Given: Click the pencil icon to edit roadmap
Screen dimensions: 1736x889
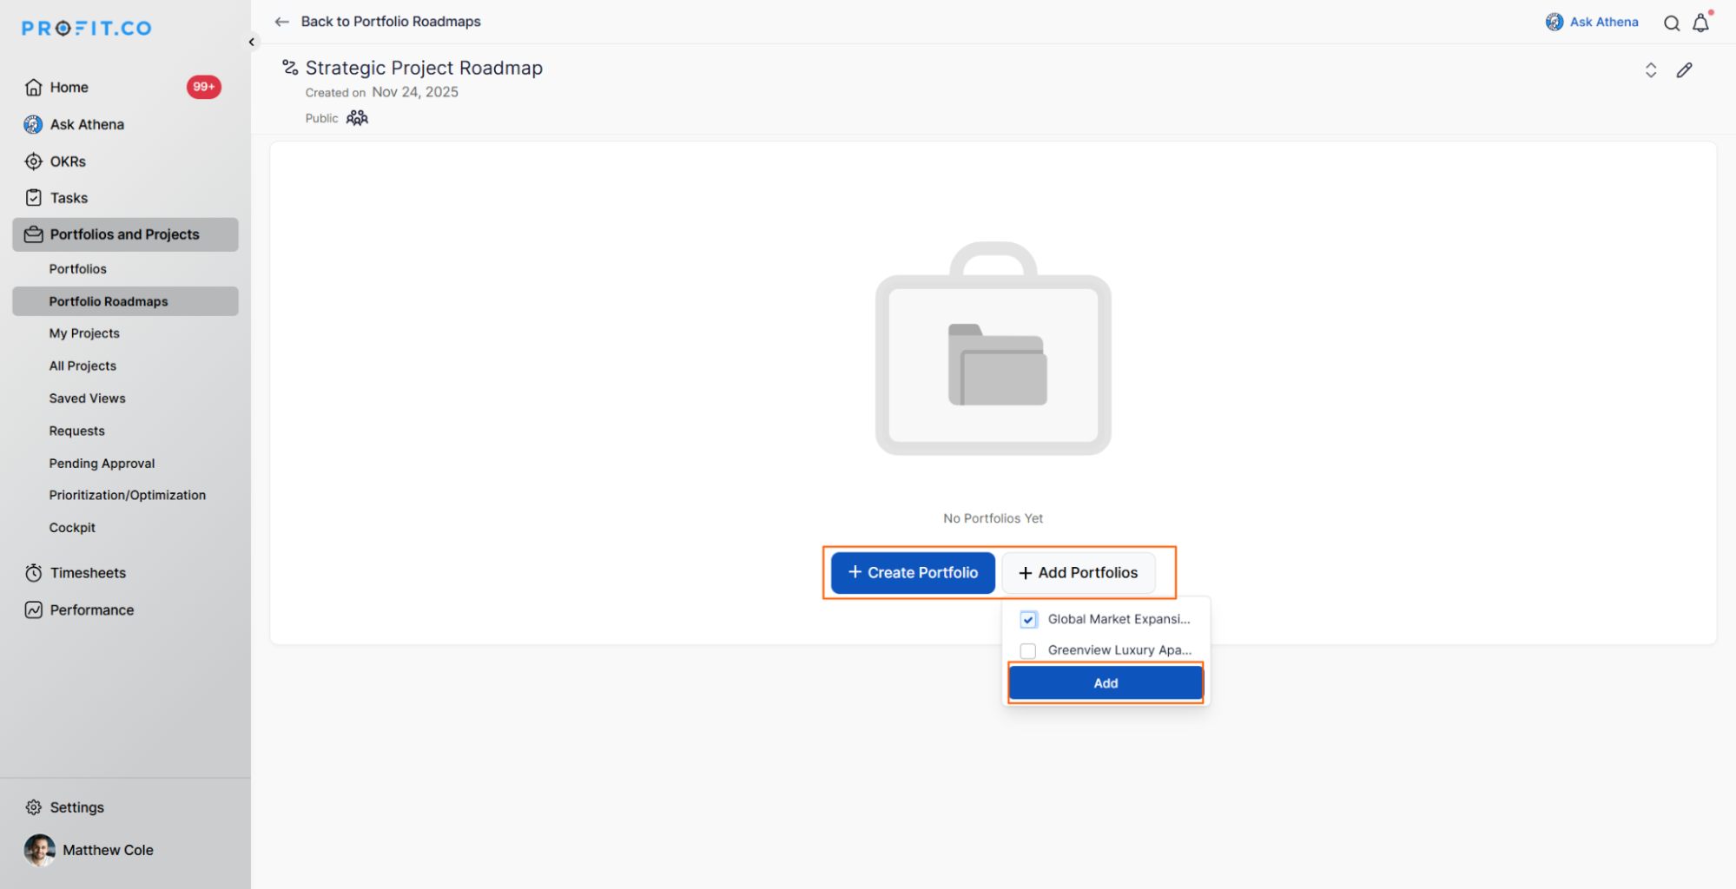Looking at the screenshot, I should pyautogui.click(x=1685, y=69).
